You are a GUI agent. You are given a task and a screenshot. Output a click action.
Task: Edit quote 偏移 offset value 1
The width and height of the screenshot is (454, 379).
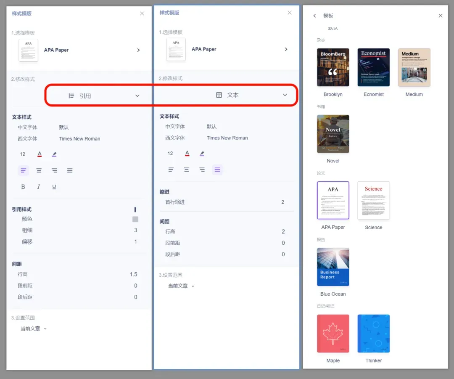(x=135, y=241)
